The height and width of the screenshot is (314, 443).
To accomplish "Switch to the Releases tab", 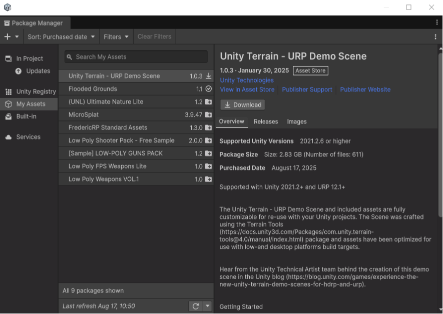I will coord(266,121).
